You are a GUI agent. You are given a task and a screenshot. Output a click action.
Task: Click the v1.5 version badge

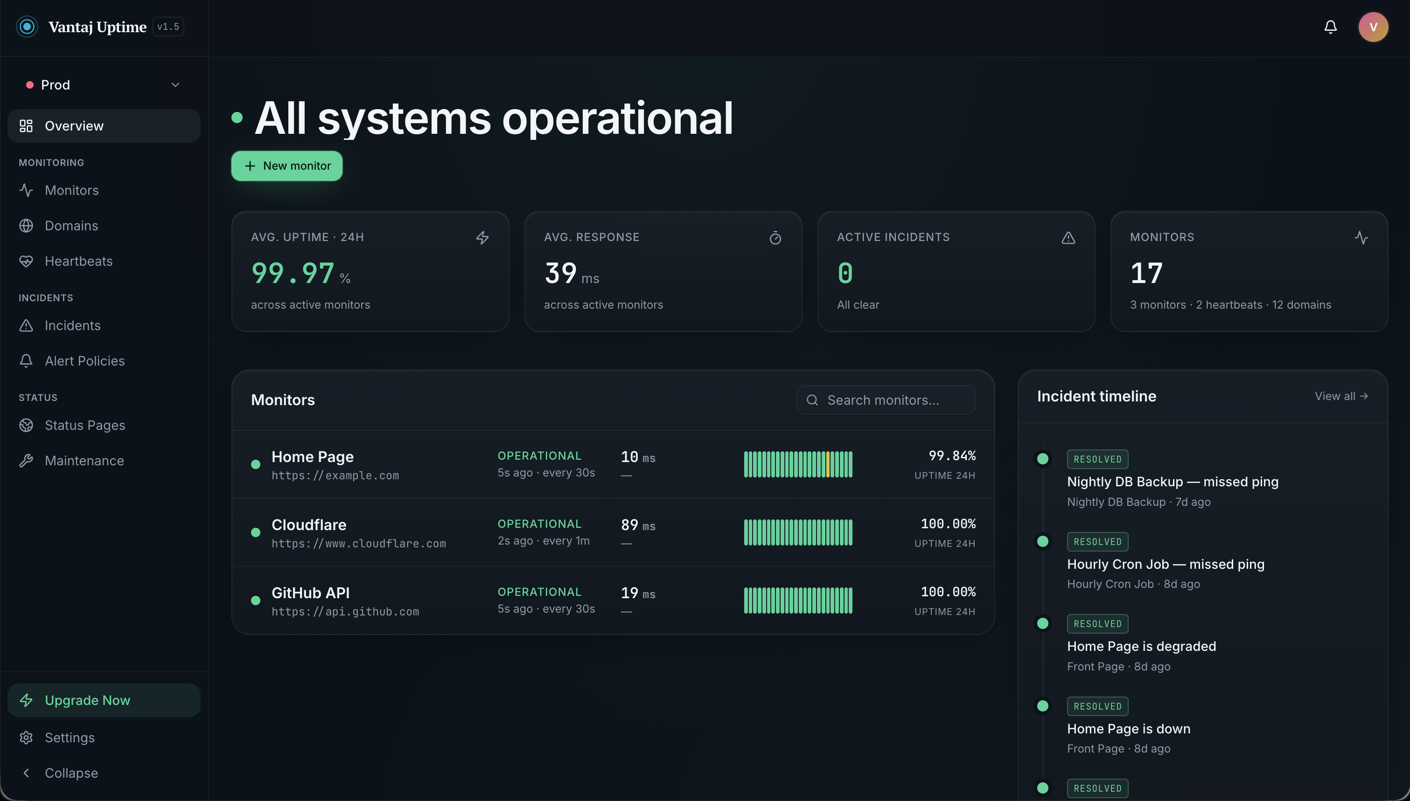168,27
